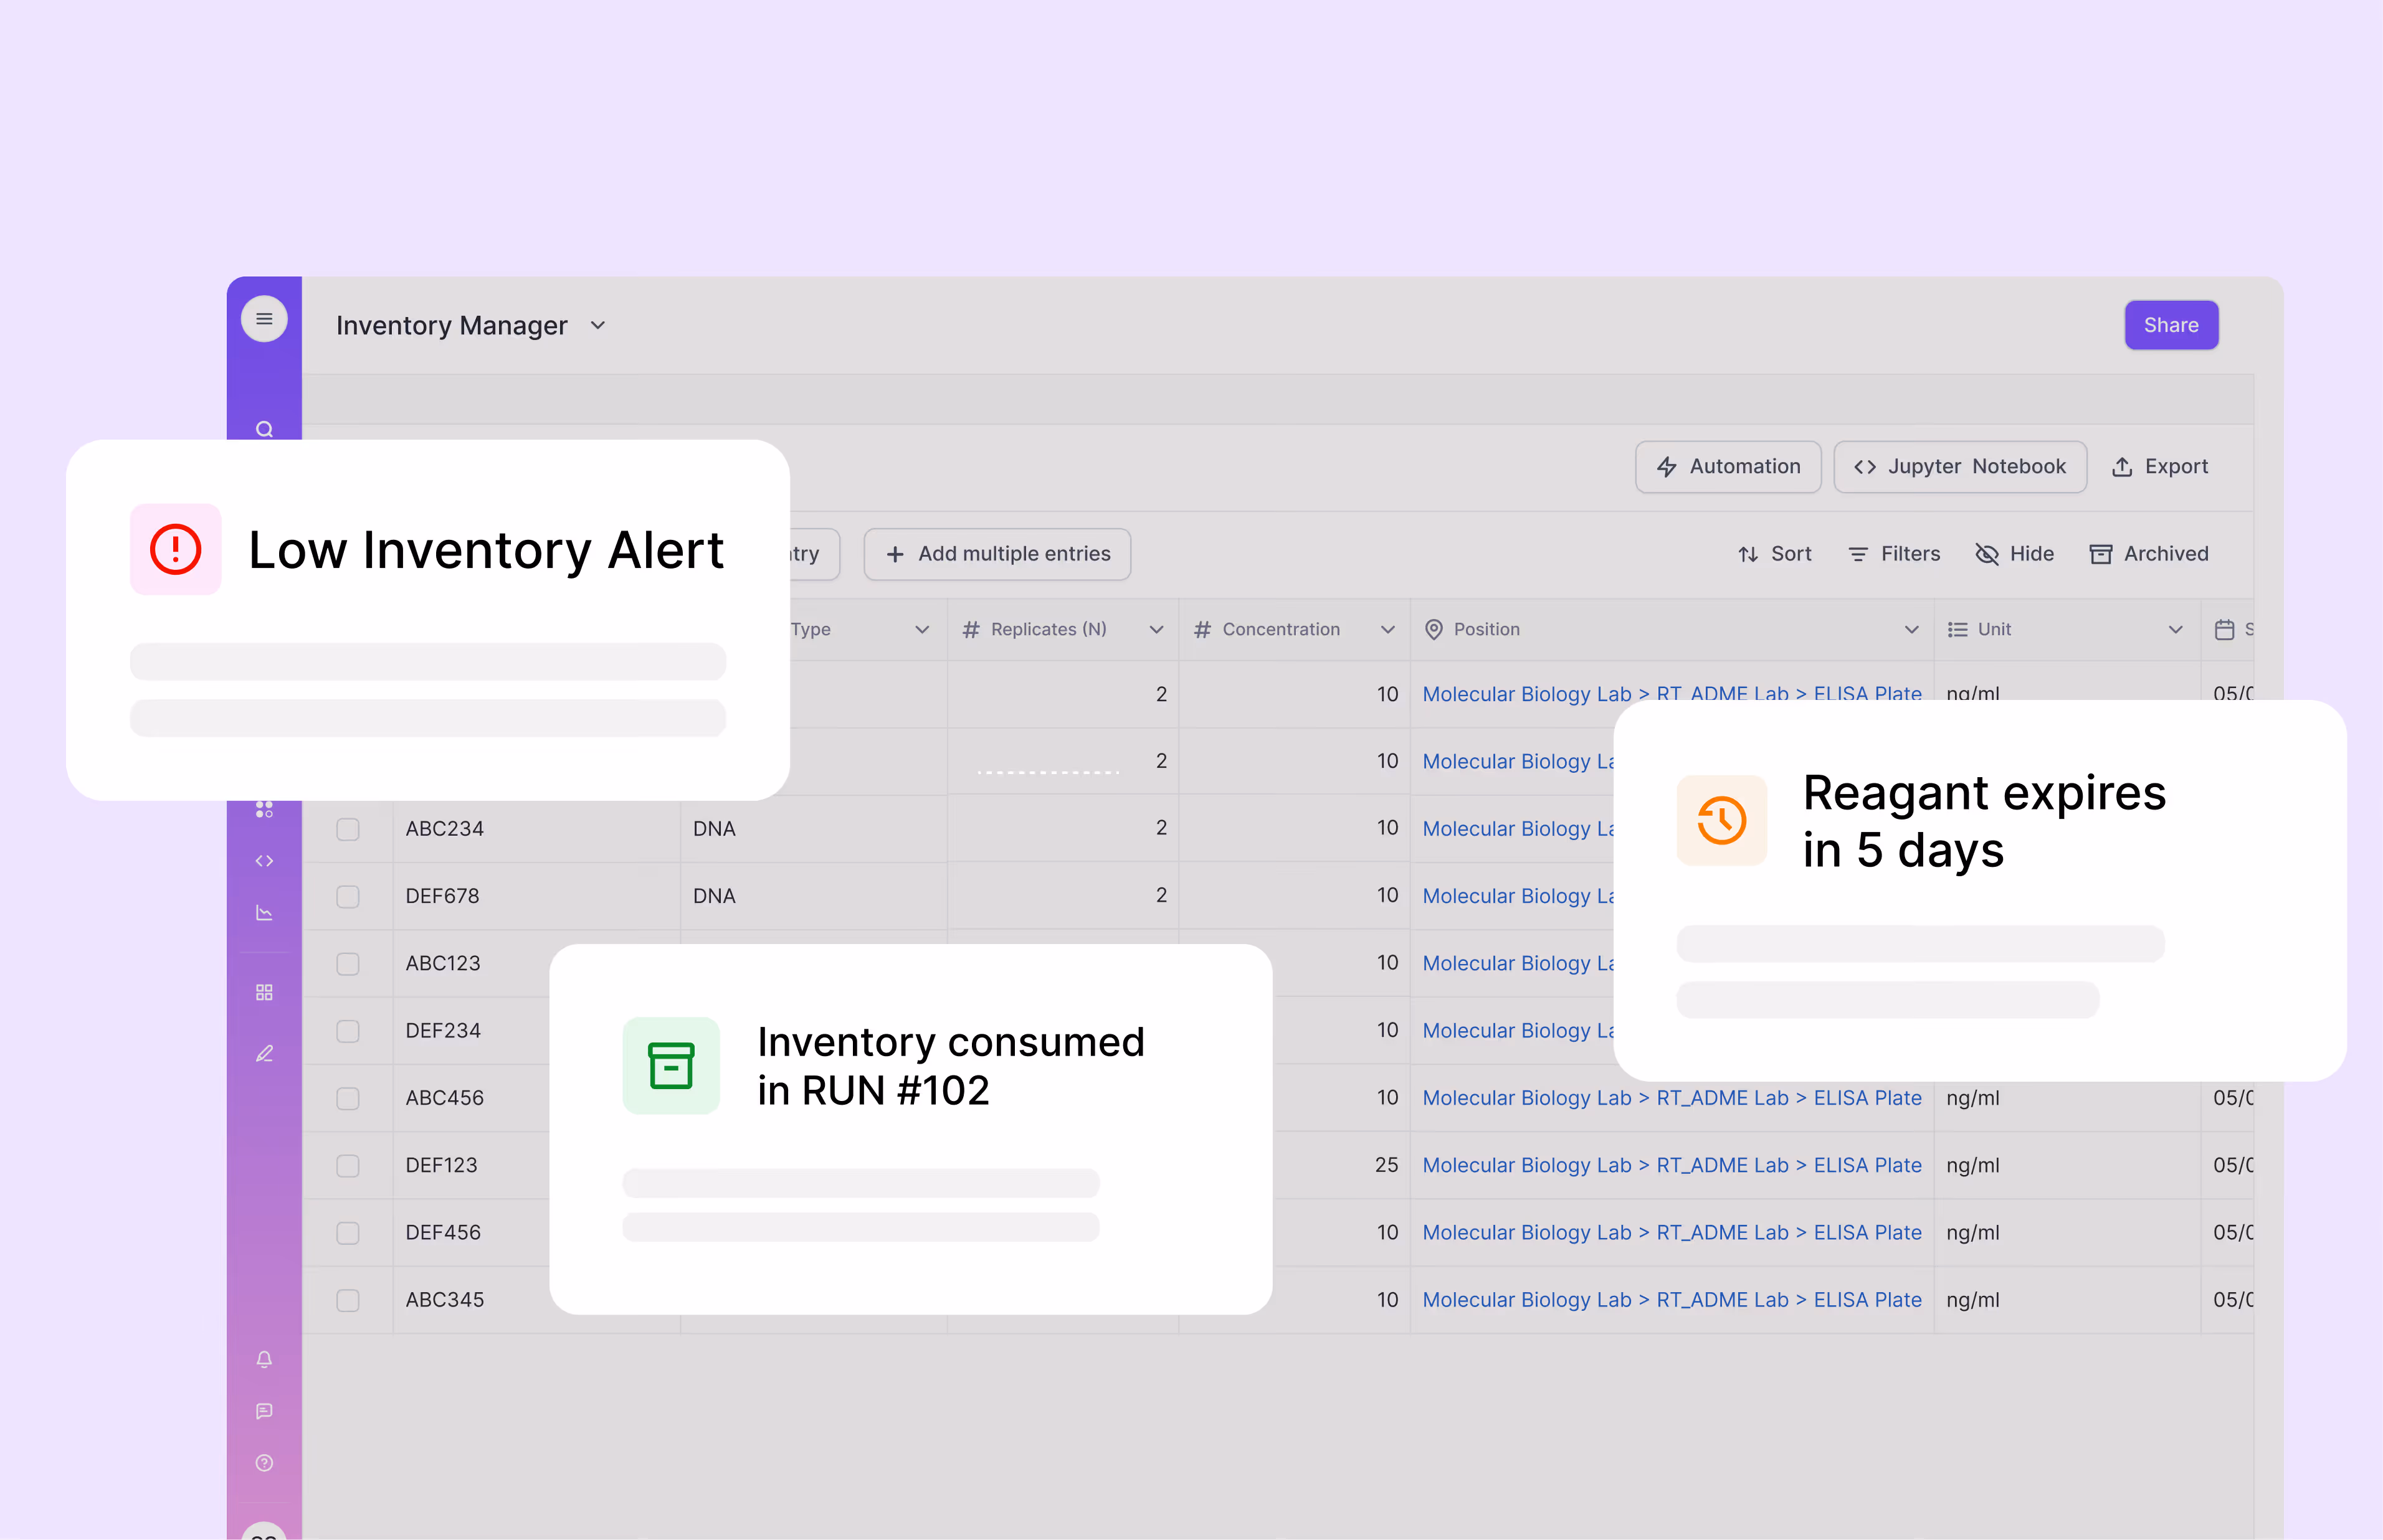The image size is (2383, 1540).
Task: Click the Share button
Action: [x=2171, y=324]
